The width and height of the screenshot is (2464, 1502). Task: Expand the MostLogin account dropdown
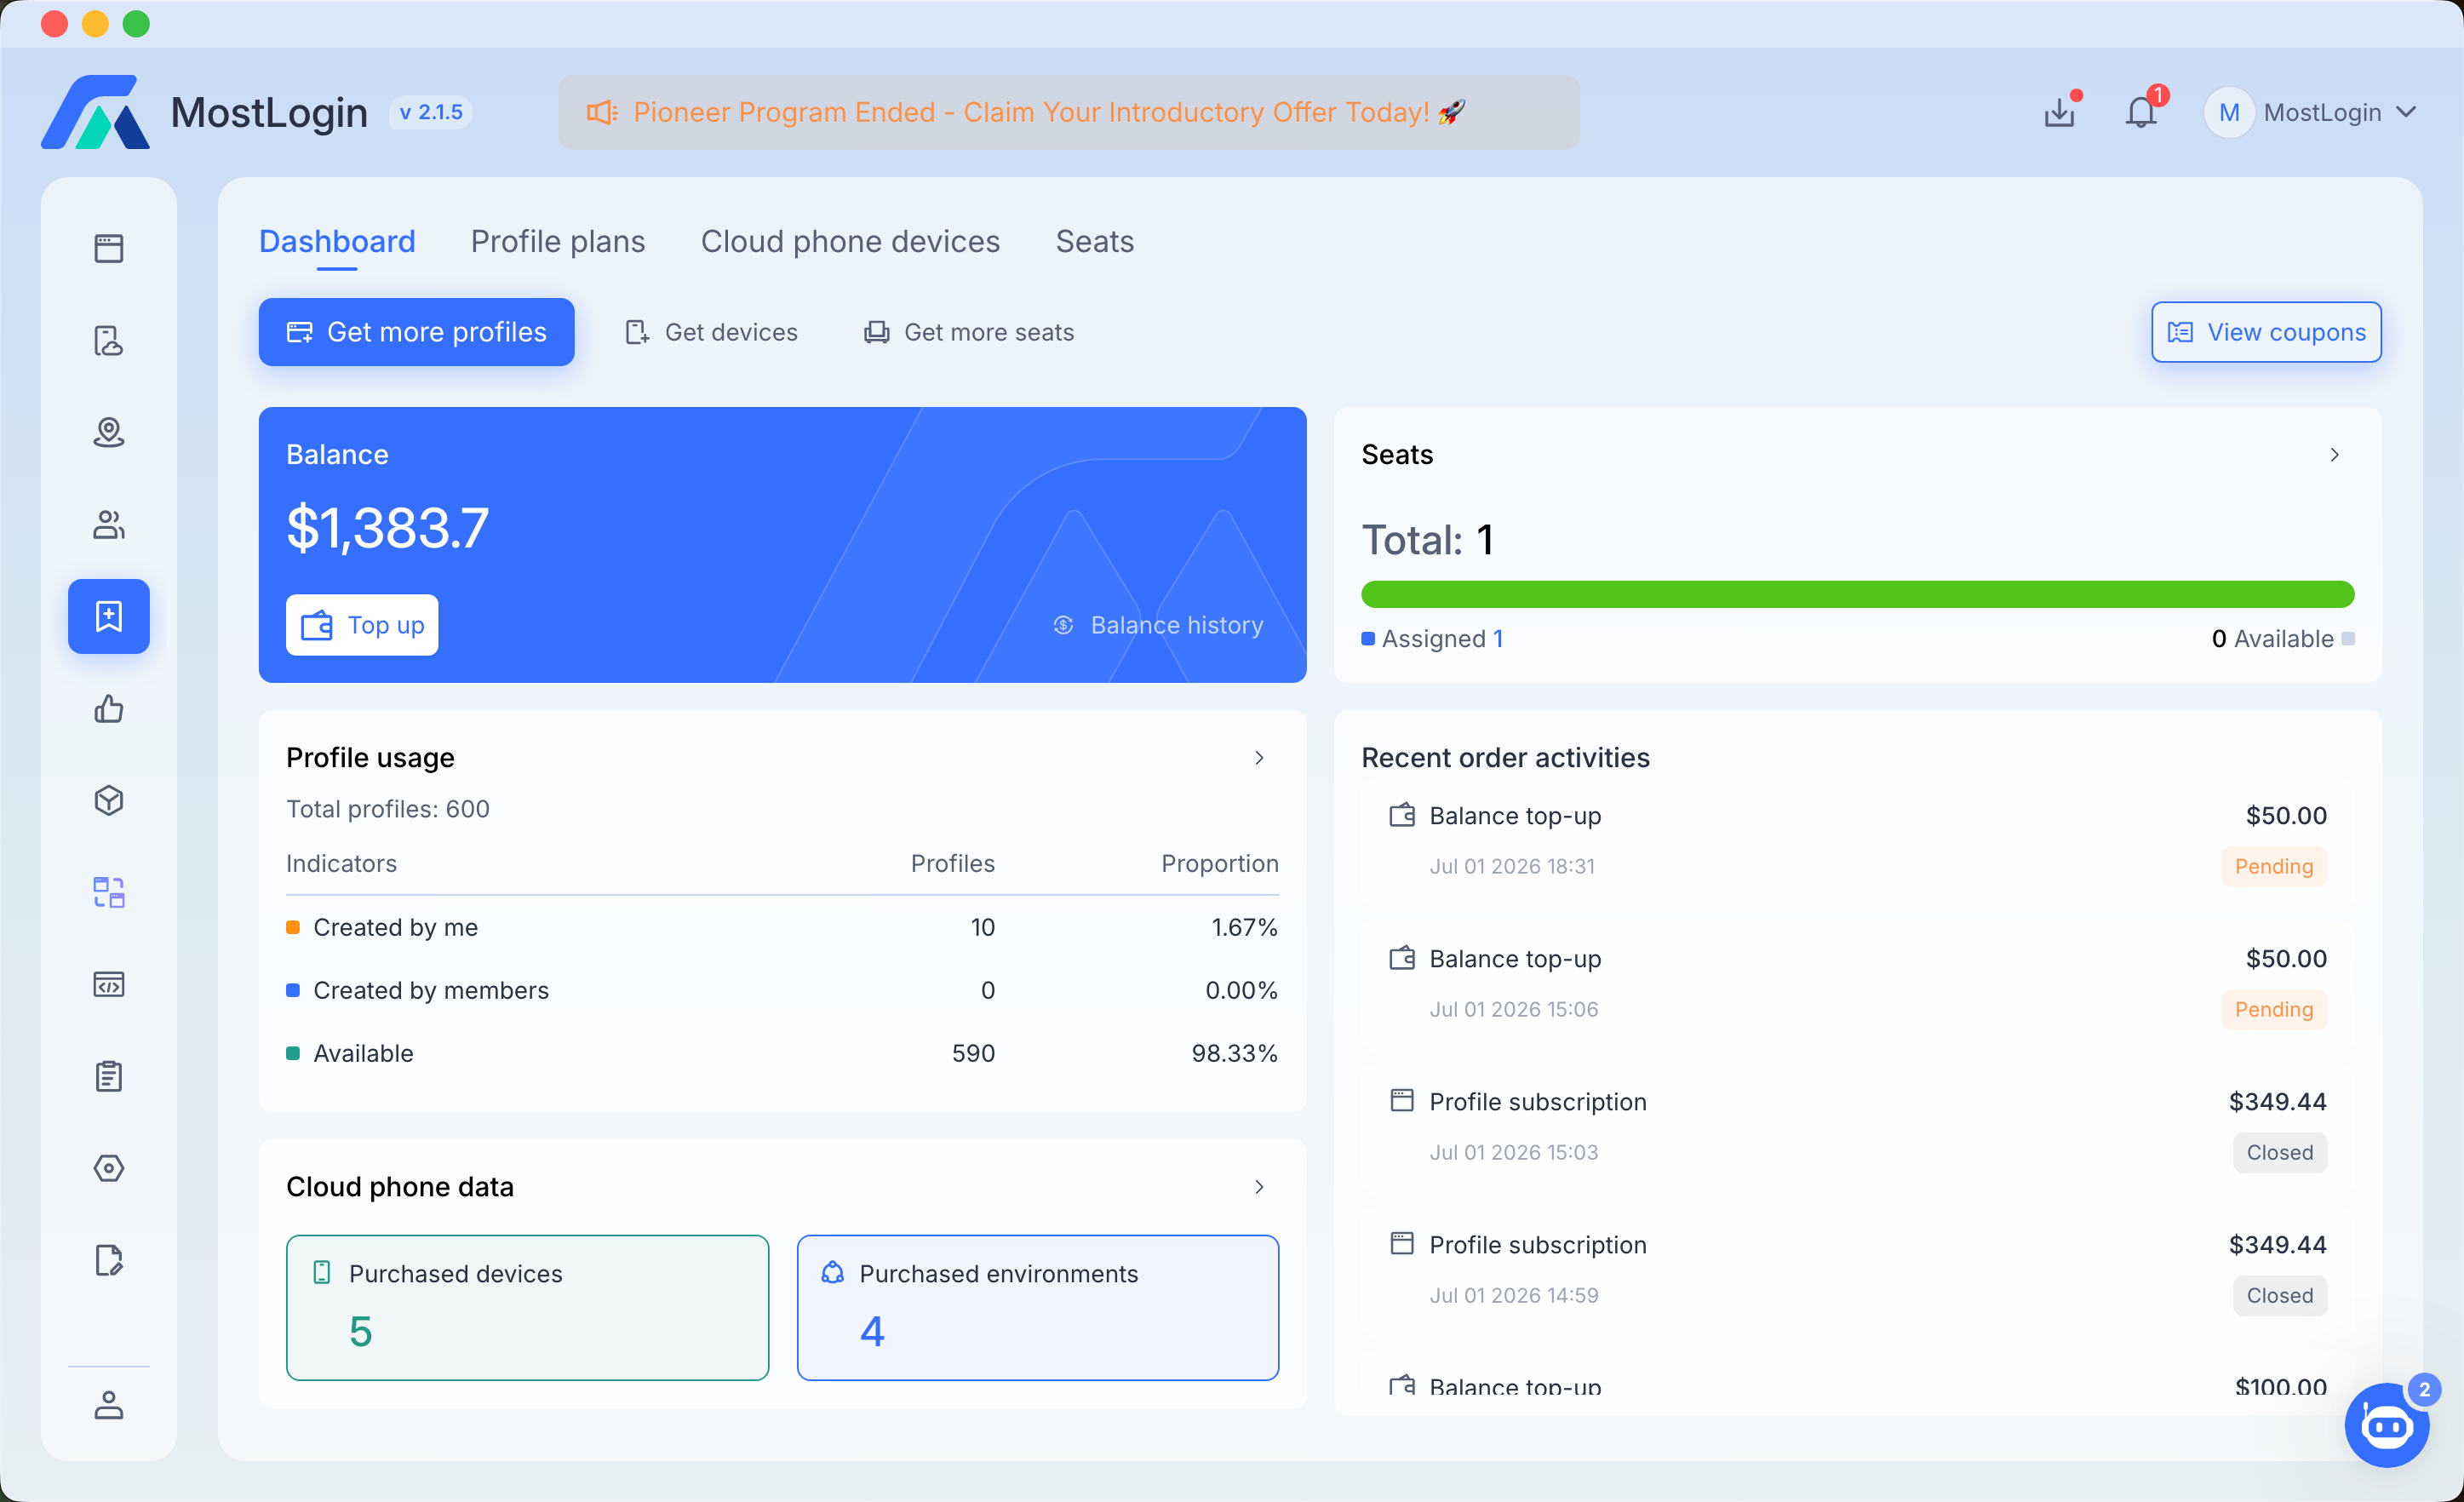point(2407,112)
